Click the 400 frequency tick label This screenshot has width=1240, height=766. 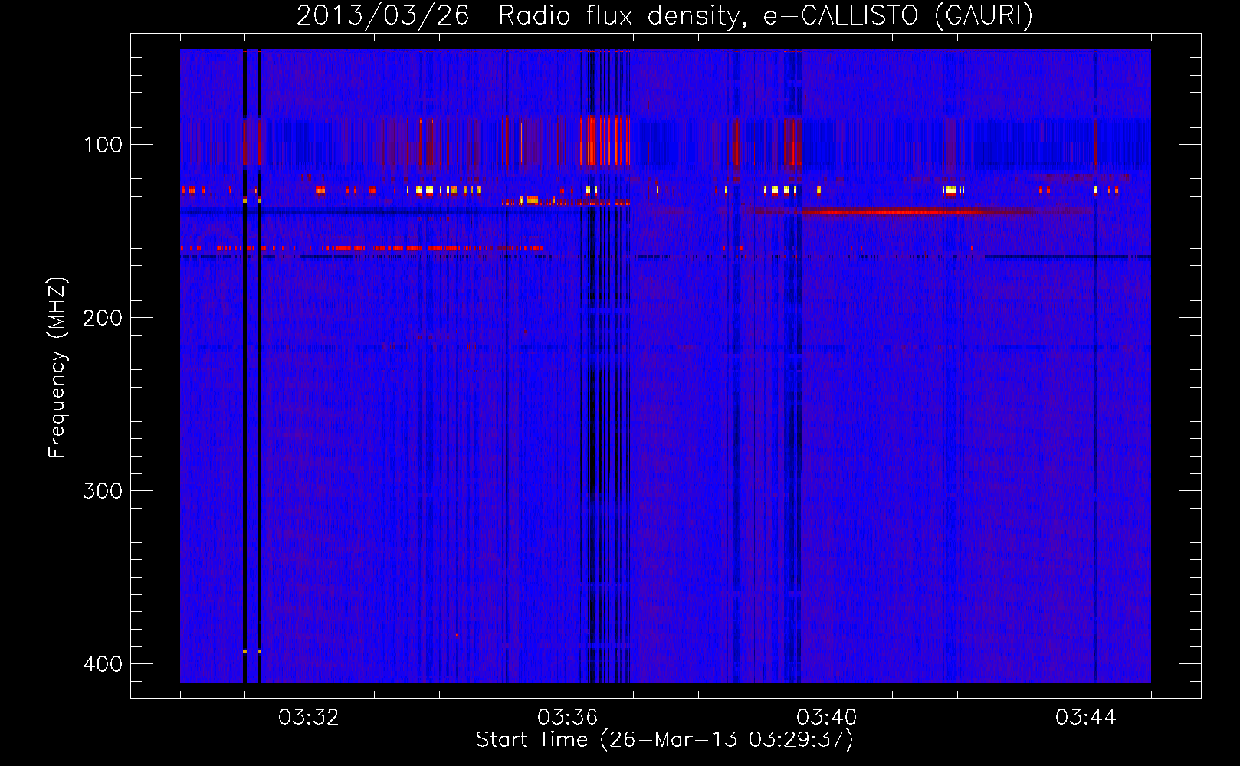[x=103, y=663]
